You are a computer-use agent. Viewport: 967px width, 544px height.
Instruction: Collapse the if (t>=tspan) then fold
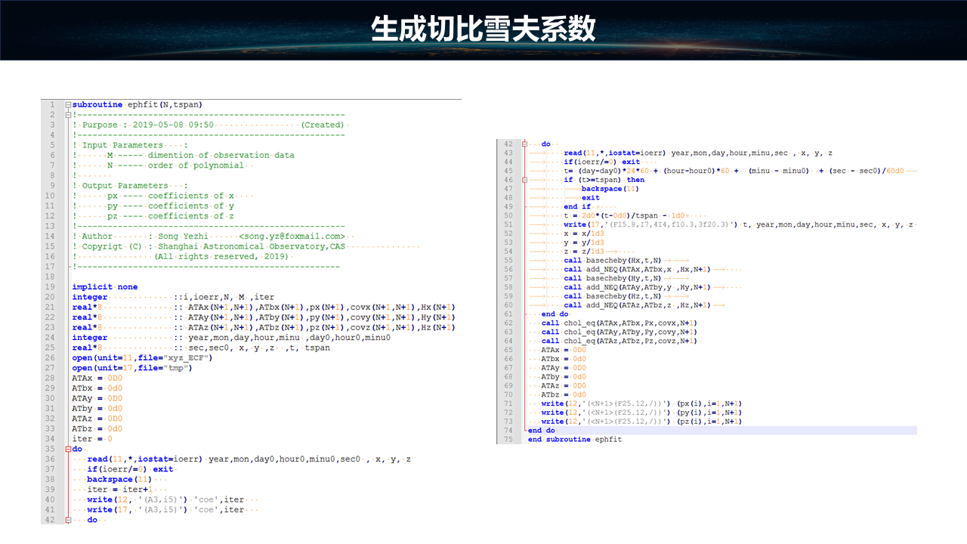pos(524,181)
